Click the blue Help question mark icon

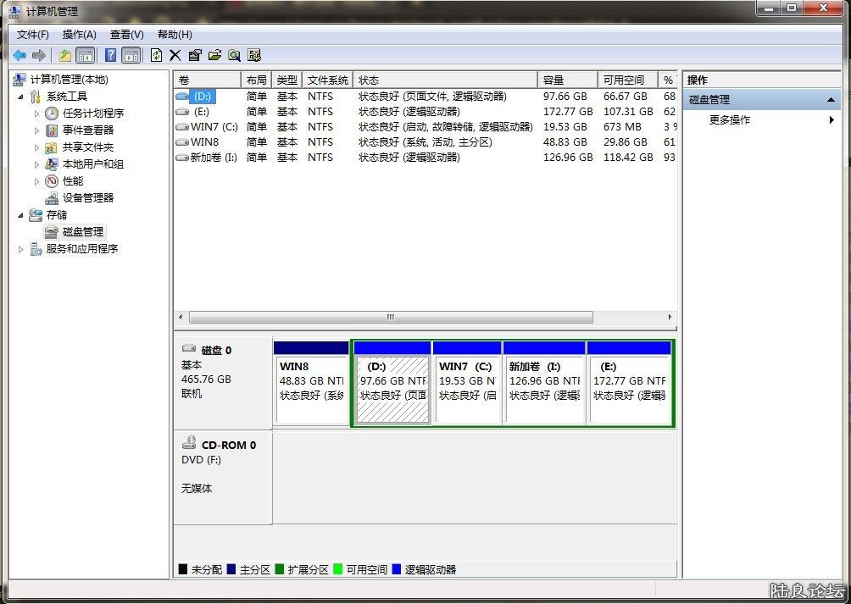tap(110, 55)
